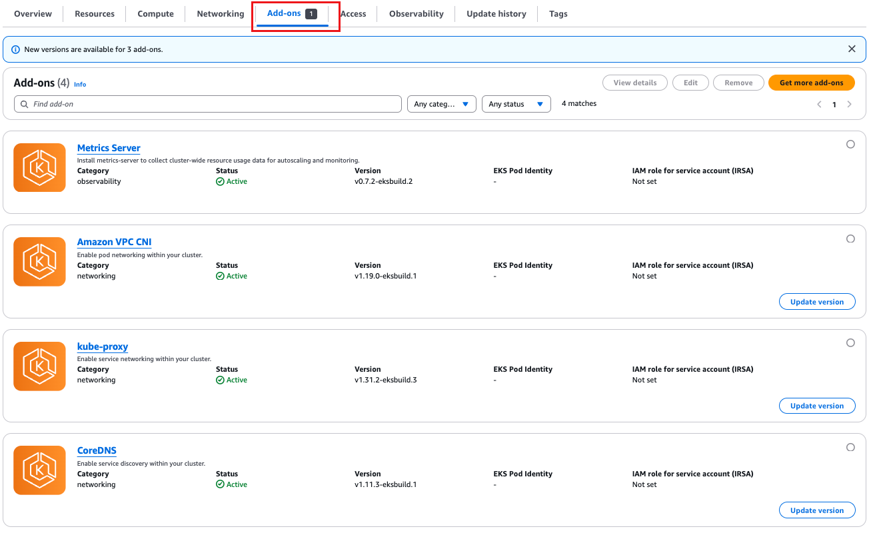Switch to the Resources tab
The height and width of the screenshot is (533, 893).
pos(95,13)
